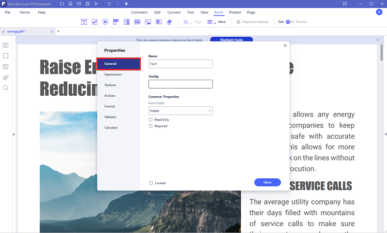Click the Tooltip input field
Image resolution: width=387 pixels, height=233 pixels.
[x=180, y=84]
